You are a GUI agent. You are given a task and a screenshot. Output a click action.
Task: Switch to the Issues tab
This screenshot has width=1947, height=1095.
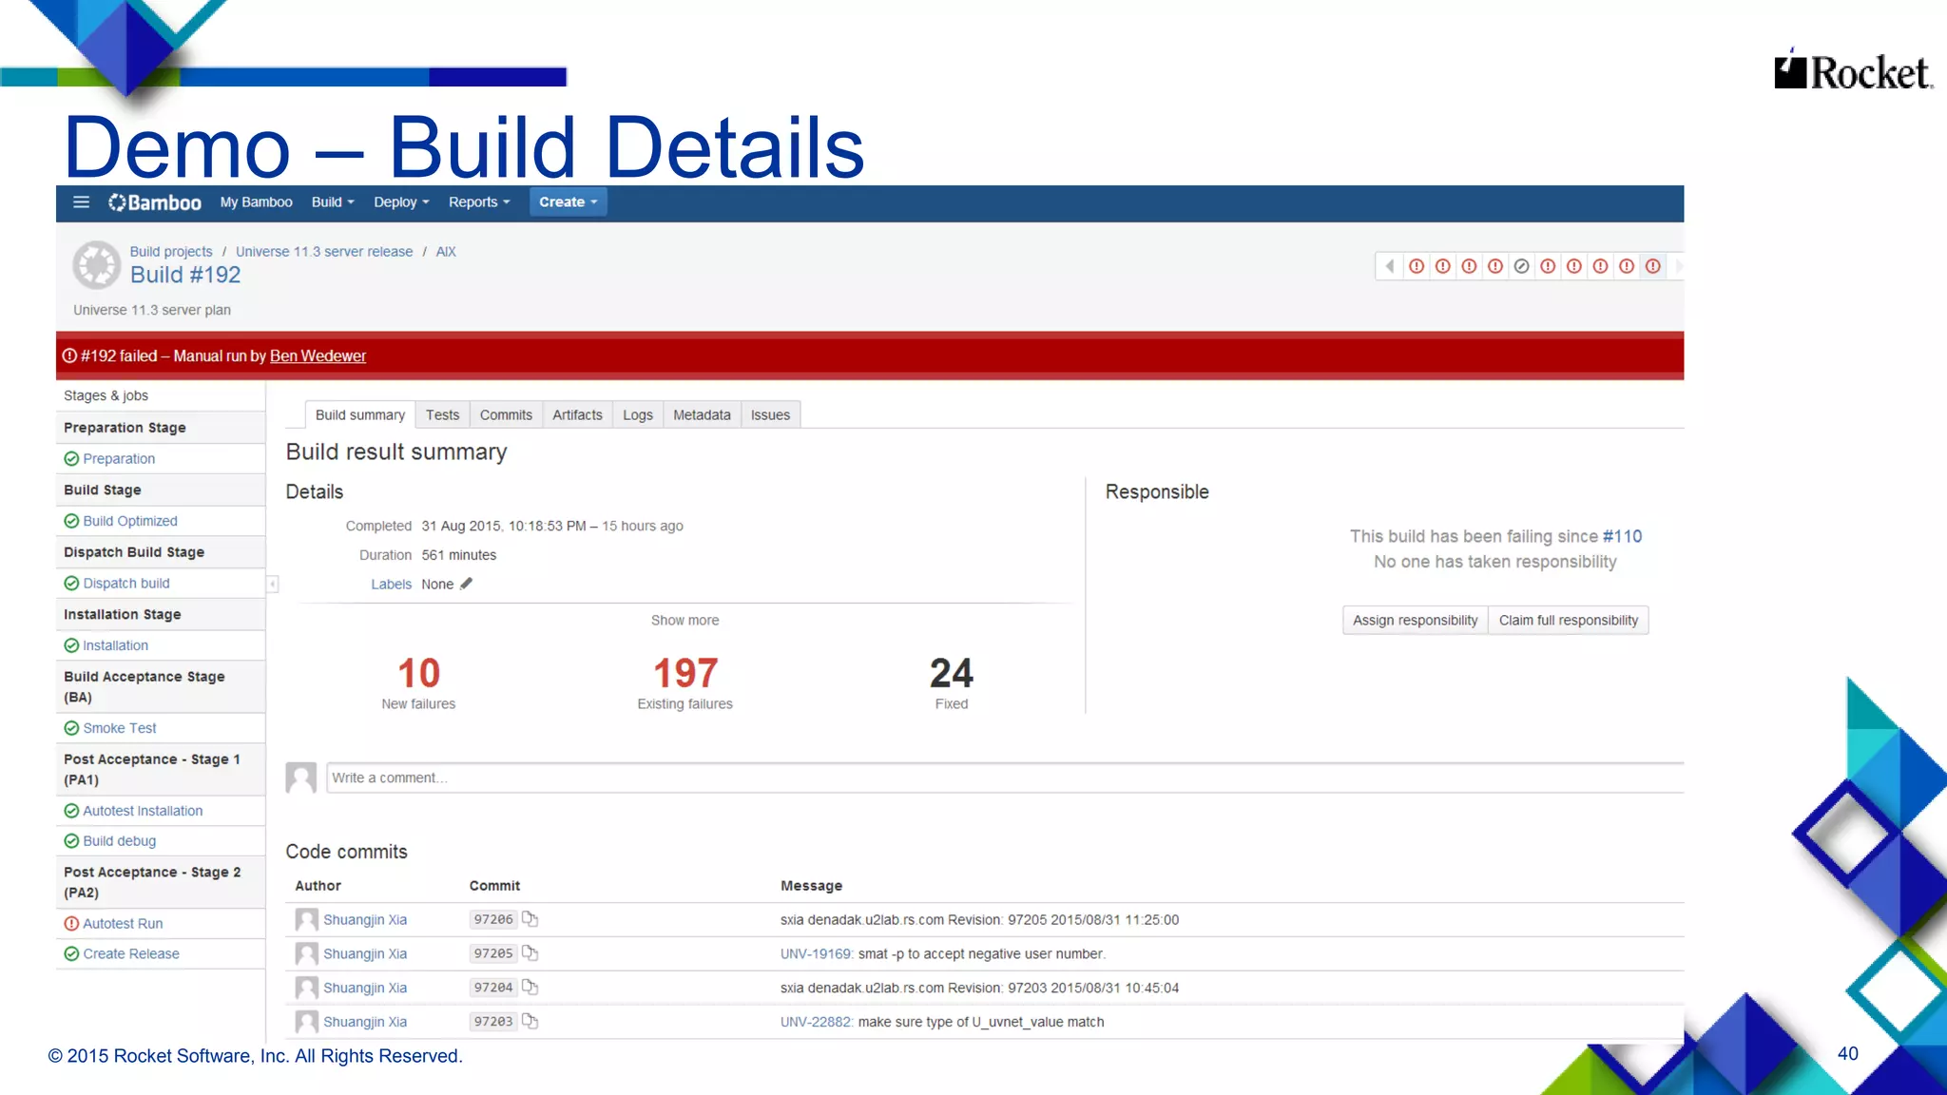pos(770,415)
